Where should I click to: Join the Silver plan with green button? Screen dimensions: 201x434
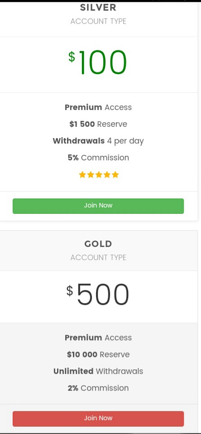pos(98,206)
